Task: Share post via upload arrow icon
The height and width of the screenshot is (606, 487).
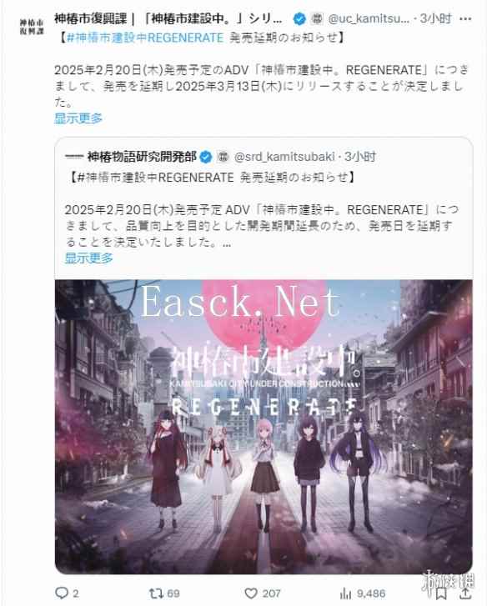Action: tap(466, 593)
